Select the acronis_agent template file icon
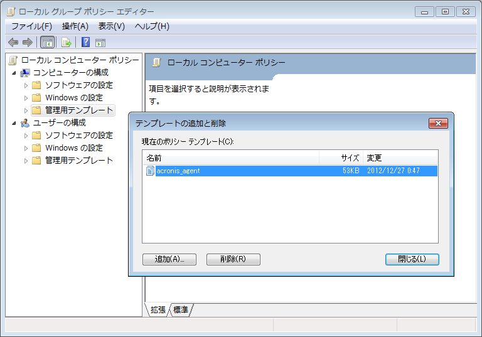 pos(151,171)
